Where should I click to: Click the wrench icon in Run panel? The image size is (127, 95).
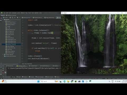[3, 70]
